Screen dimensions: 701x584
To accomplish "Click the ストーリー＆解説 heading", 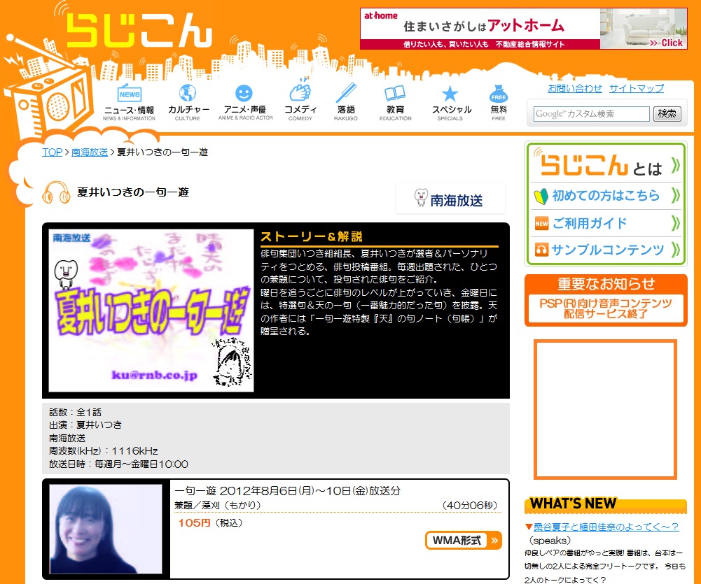I will (x=311, y=236).
